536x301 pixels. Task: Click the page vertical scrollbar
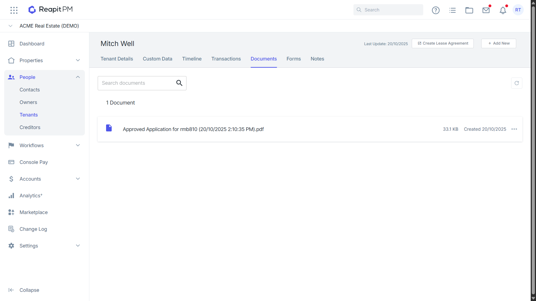click(x=533, y=151)
